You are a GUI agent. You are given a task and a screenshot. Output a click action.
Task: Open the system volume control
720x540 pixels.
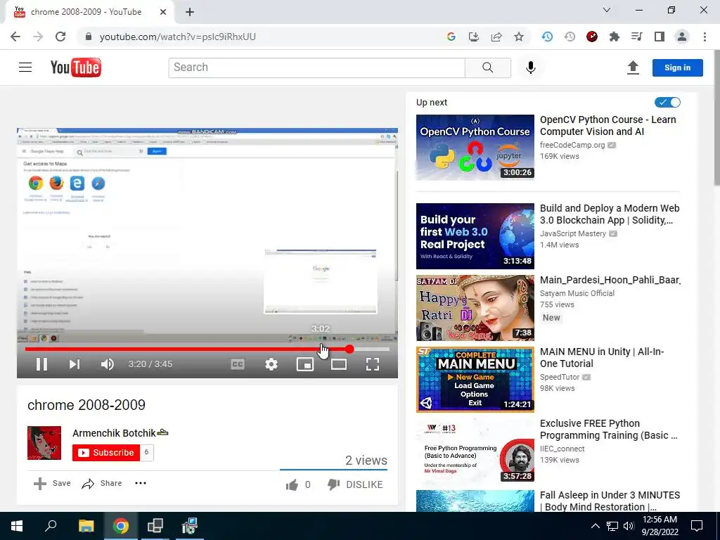click(x=628, y=526)
